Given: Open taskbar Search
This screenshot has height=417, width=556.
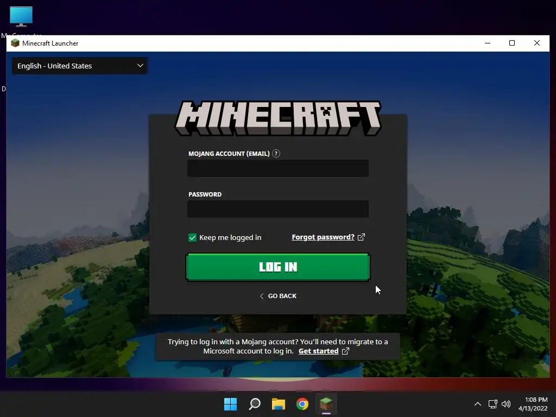Looking at the screenshot, I should (x=255, y=404).
